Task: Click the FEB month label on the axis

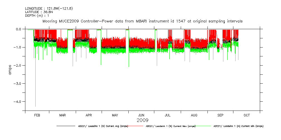Action: click(37, 115)
